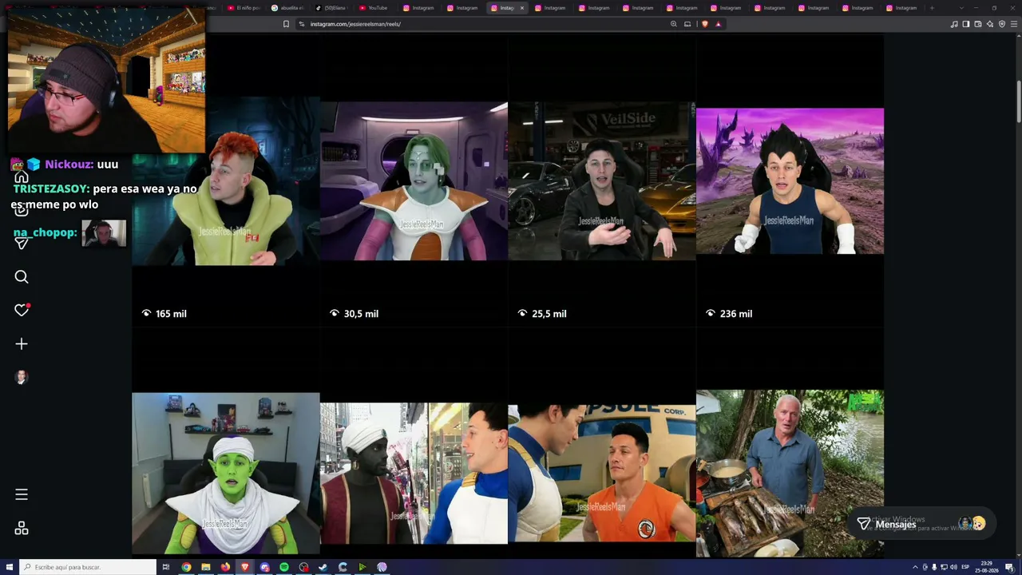Open Firefox from the taskbar
Screen dimensions: 1022x575
pyautogui.click(x=225, y=567)
